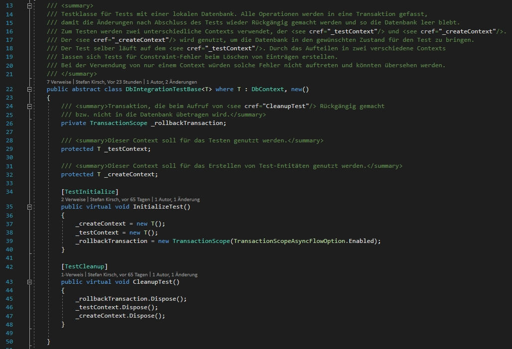Click the DbIntegrationTestBase class name
The width and height of the screenshot is (512, 349).
coord(163,89)
